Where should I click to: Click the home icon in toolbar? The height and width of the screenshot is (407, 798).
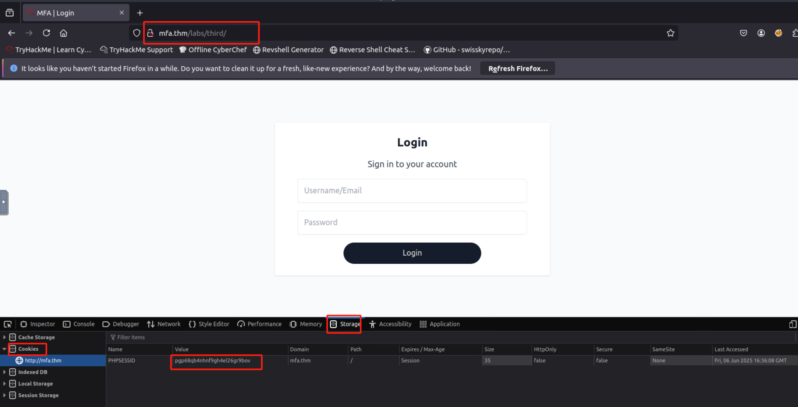point(63,33)
